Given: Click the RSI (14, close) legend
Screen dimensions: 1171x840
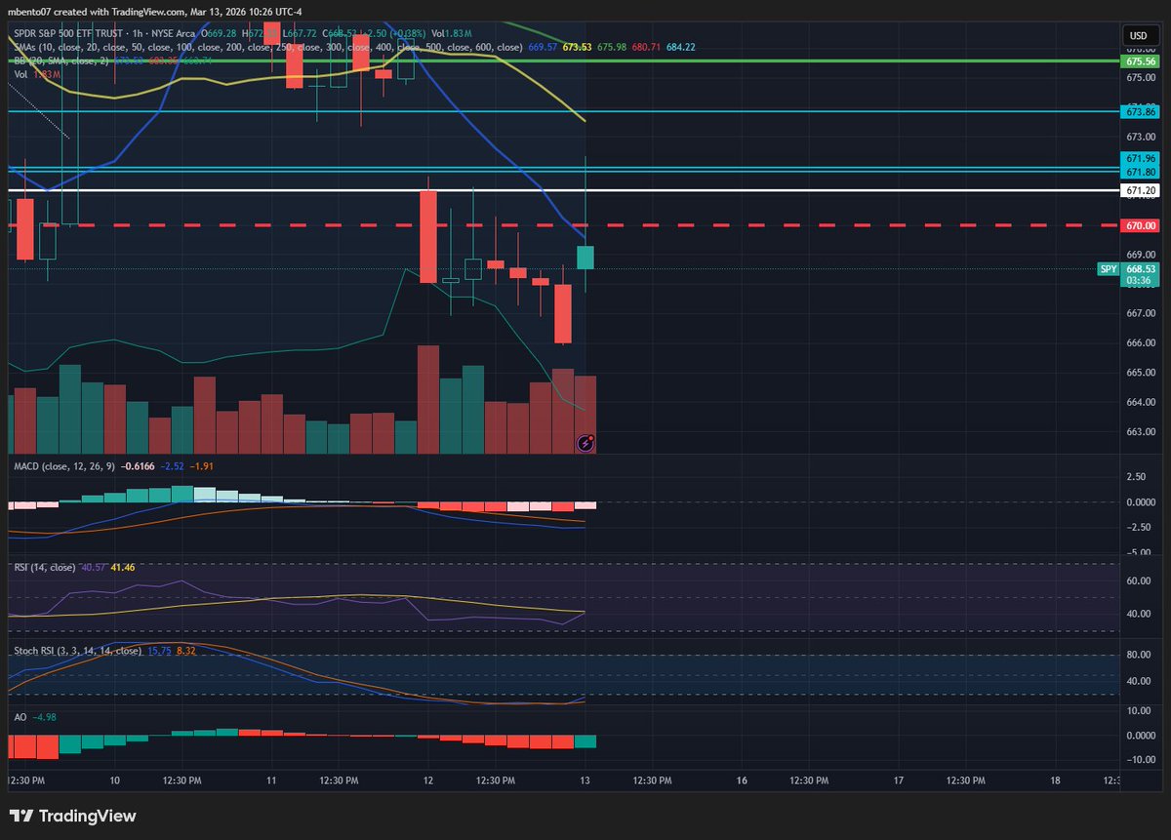Looking at the screenshot, I should coord(44,566).
